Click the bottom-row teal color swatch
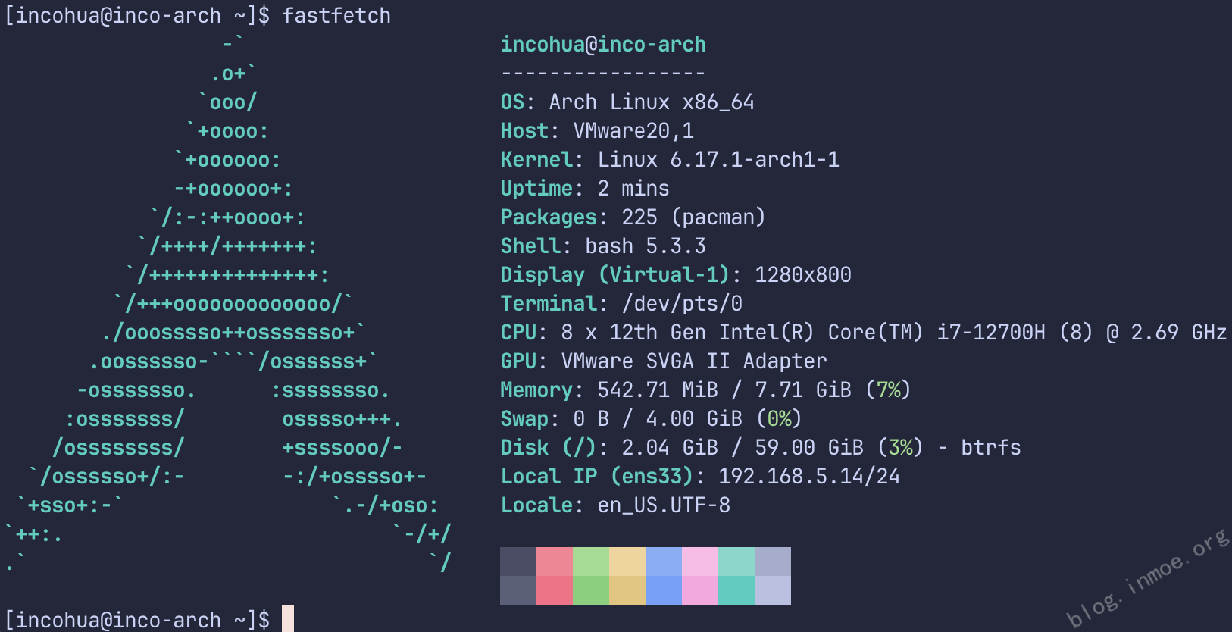Screen dimensions: 1232x632 coord(736,590)
